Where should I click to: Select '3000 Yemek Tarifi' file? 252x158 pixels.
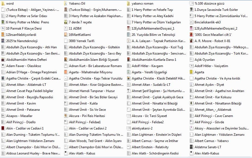(82, 41)
